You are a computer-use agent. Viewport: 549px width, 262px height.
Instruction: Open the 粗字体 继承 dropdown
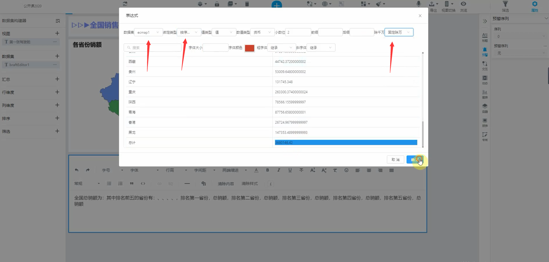281,48
